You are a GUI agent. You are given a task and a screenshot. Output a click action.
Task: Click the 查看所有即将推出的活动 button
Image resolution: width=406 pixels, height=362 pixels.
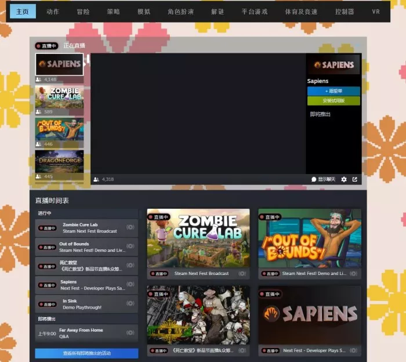pos(87,353)
